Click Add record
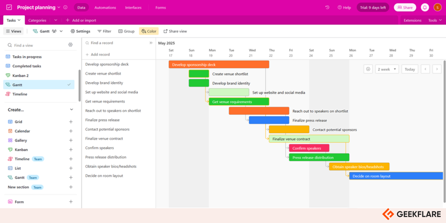 coord(98,54)
